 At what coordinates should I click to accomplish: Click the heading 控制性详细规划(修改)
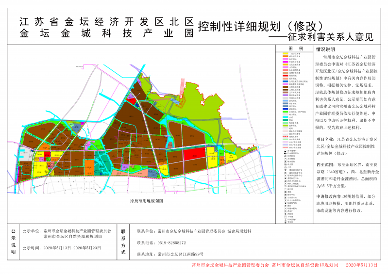(x=261, y=26)
